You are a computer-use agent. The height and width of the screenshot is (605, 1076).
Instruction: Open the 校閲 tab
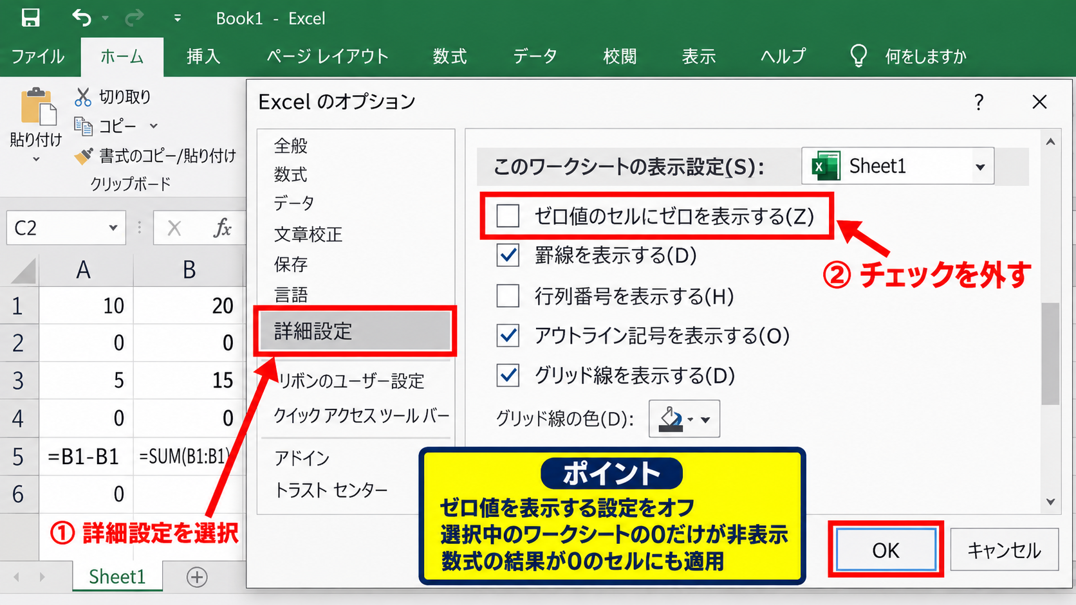click(620, 57)
